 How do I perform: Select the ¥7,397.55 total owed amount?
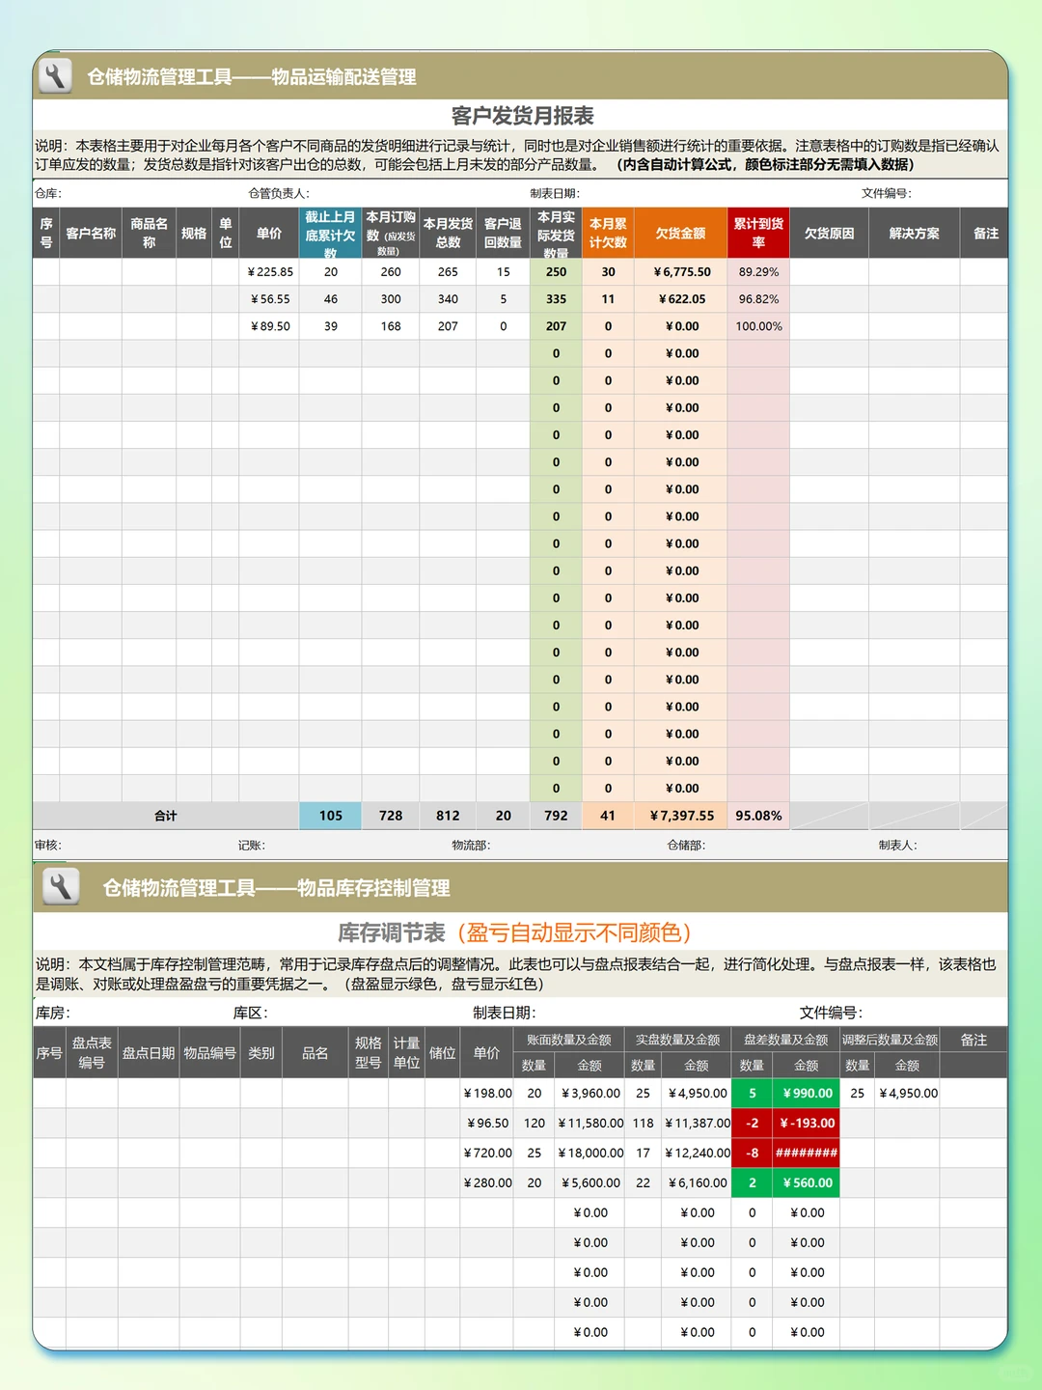pos(682,816)
